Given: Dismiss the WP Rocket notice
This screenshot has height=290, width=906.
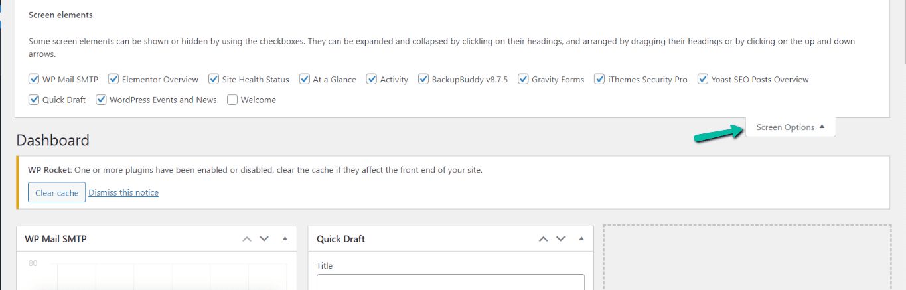Looking at the screenshot, I should pyautogui.click(x=123, y=192).
